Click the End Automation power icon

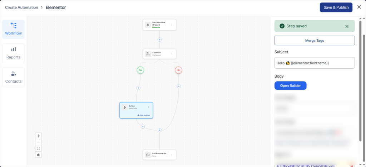coord(148,155)
